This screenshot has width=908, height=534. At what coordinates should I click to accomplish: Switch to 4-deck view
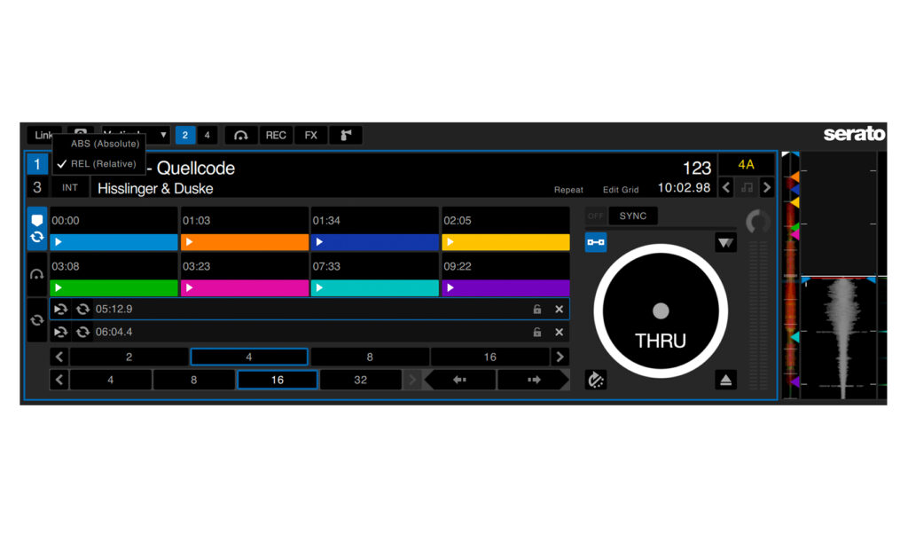point(207,135)
